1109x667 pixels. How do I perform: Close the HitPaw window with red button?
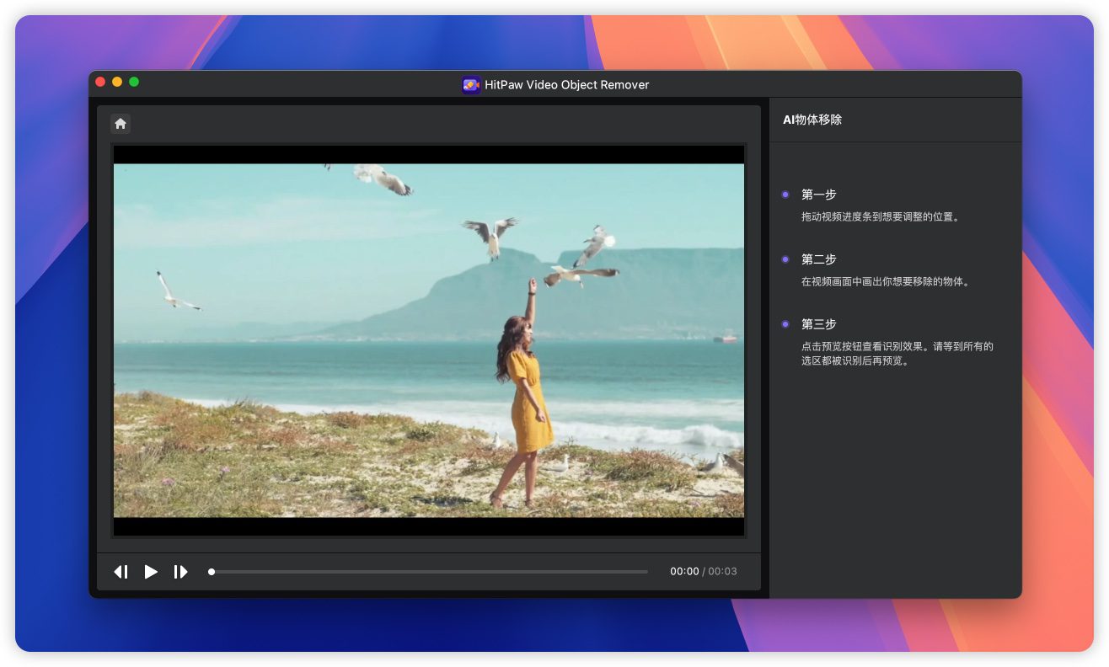100,82
